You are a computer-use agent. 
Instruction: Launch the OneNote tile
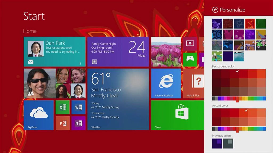[x=78, y=123]
